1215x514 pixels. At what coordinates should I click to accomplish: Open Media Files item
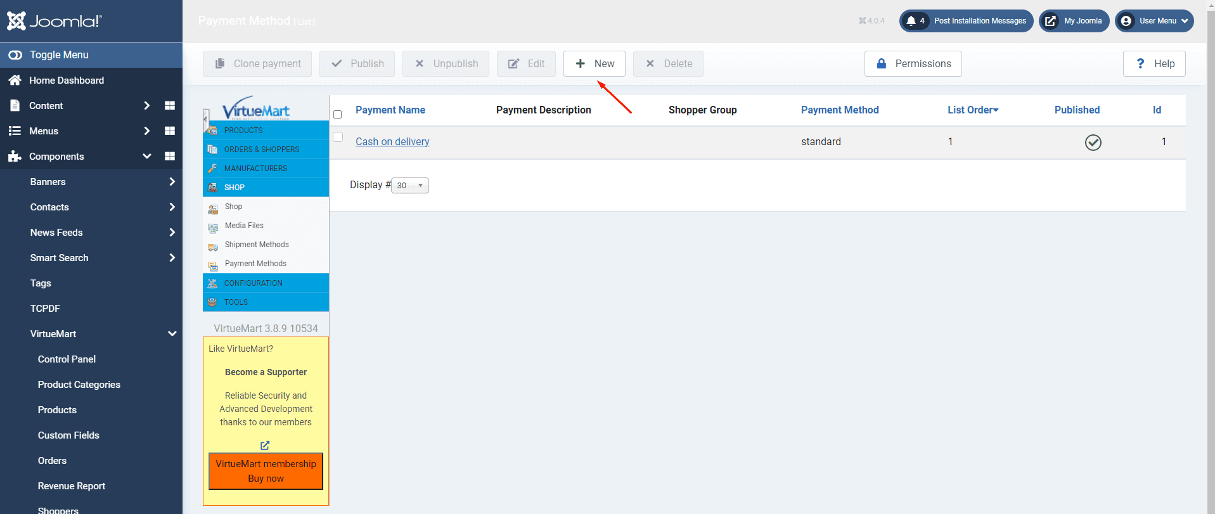[x=244, y=226]
